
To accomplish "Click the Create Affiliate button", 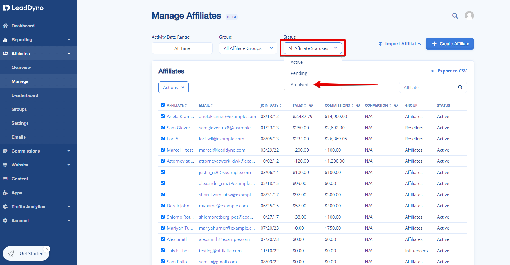I will point(450,44).
